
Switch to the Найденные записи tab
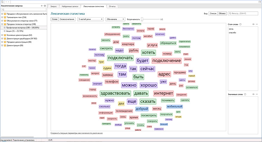coord(70,6)
